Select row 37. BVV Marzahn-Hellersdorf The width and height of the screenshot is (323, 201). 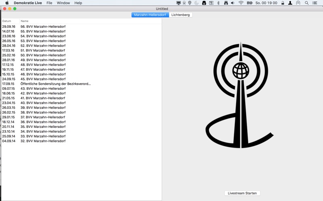click(82, 117)
